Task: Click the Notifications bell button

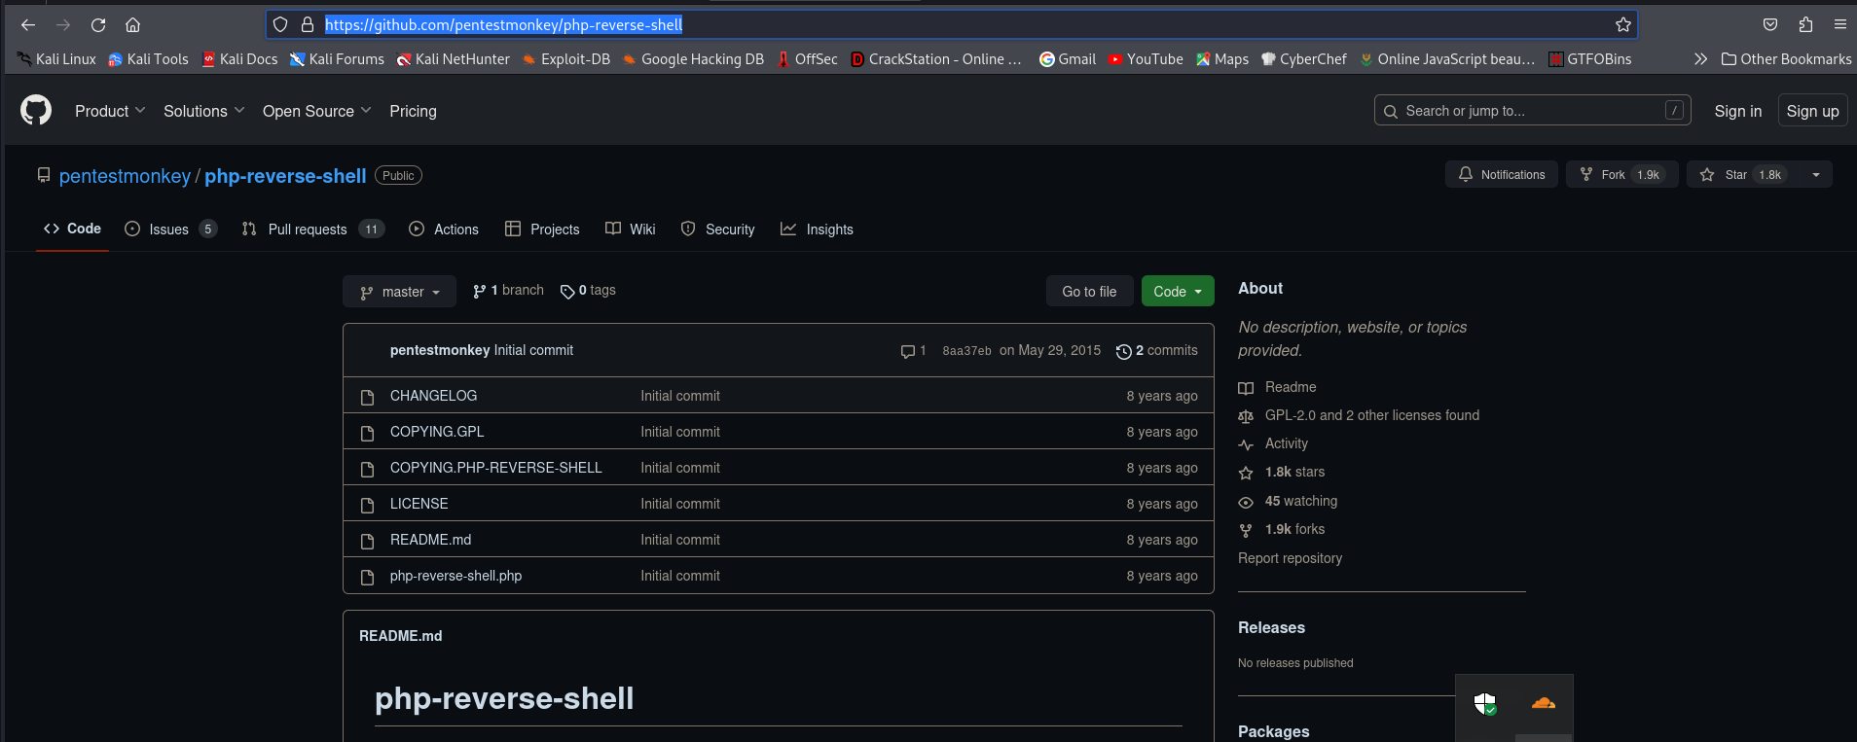Action: click(1501, 175)
